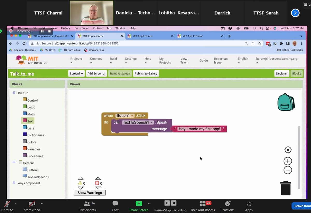Click Remove Screen button
This screenshot has width=311, height=213.
click(x=120, y=74)
